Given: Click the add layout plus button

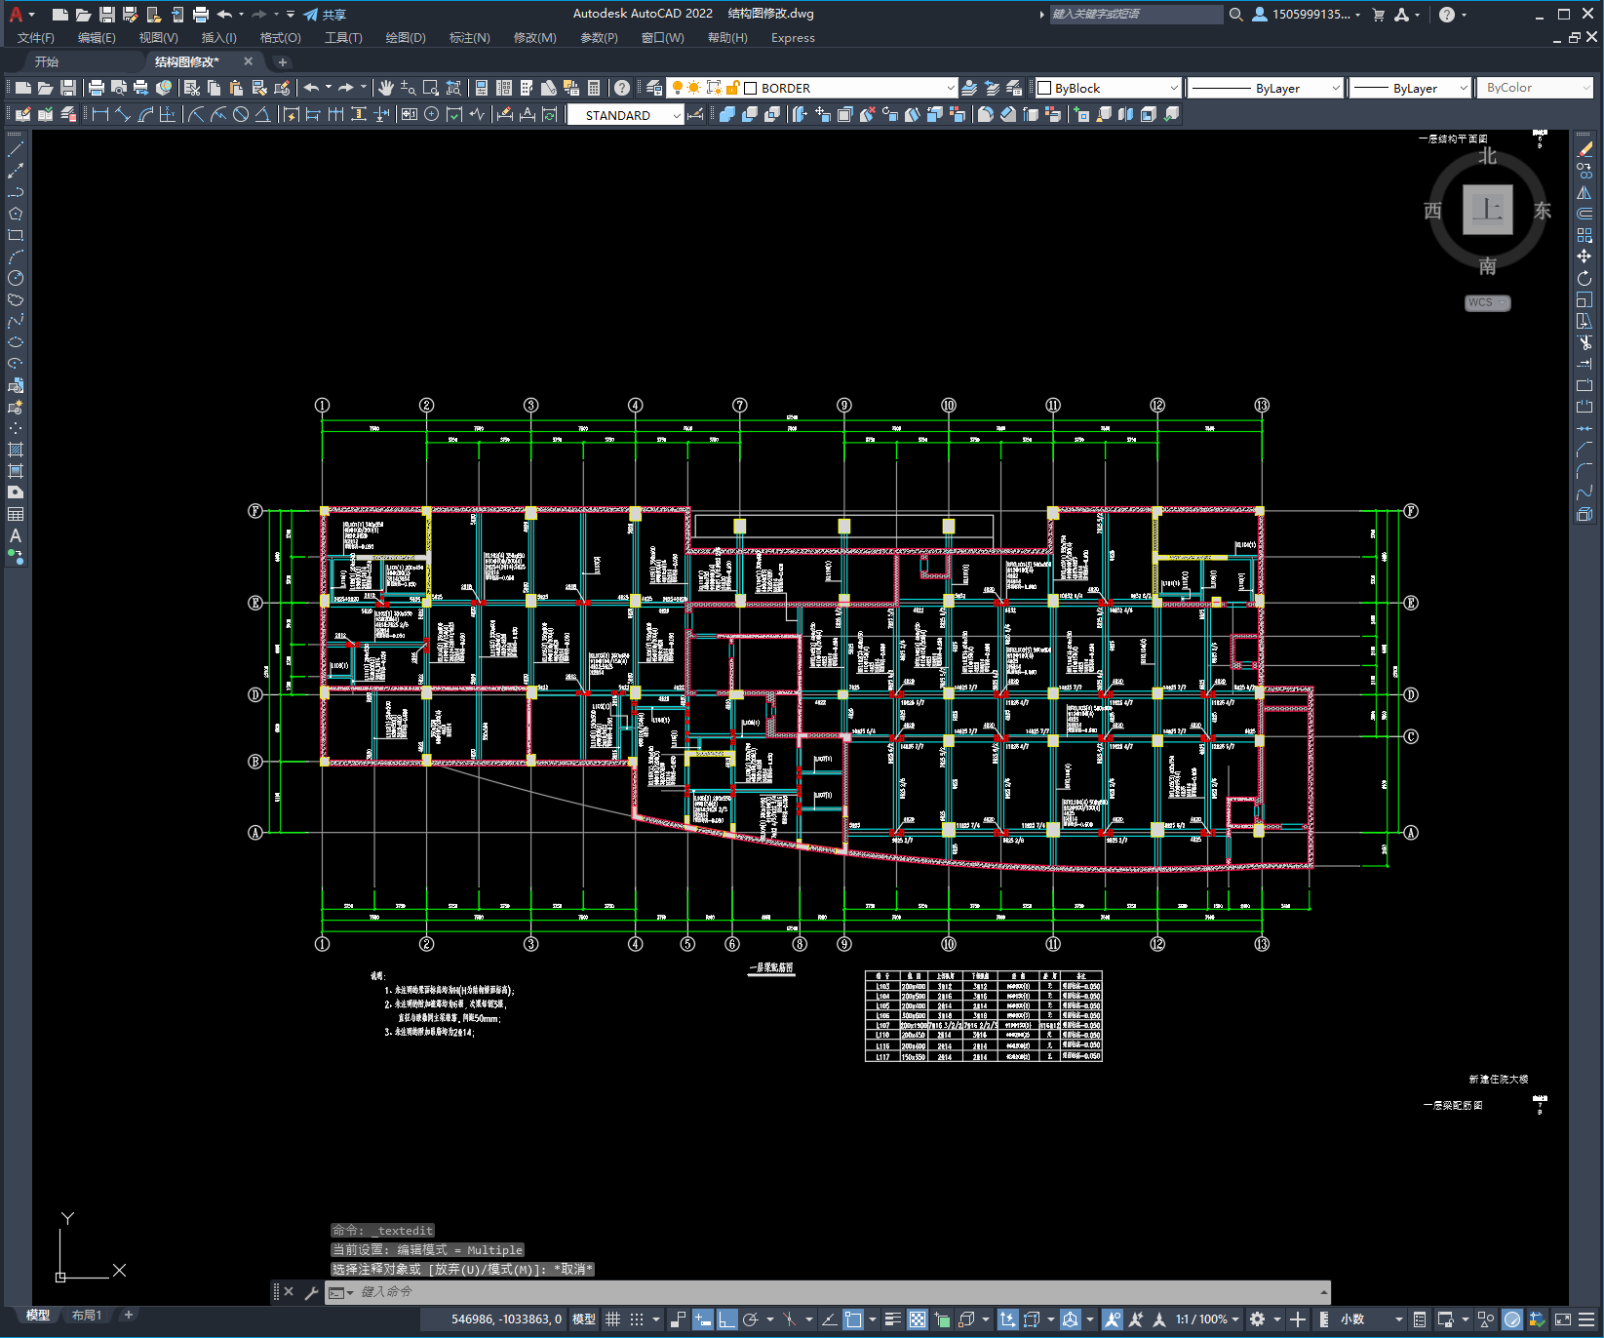Looking at the screenshot, I should (x=128, y=1316).
